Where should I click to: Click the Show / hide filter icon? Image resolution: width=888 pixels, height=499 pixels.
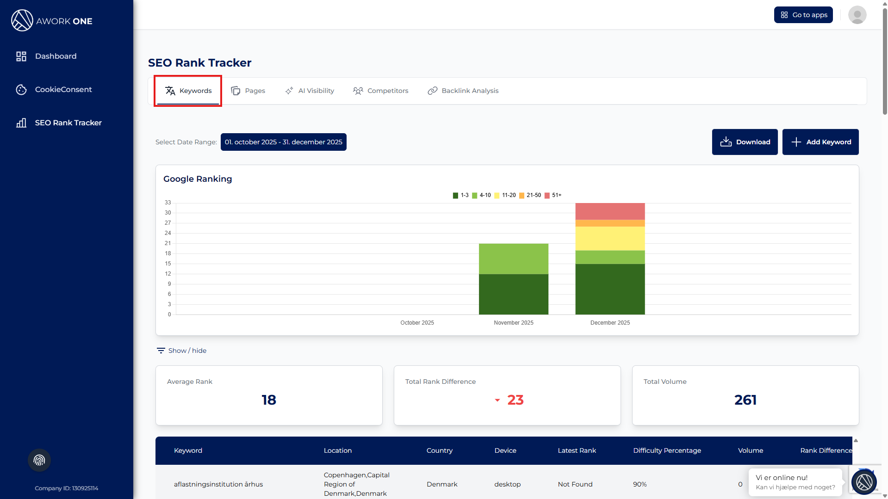161,351
